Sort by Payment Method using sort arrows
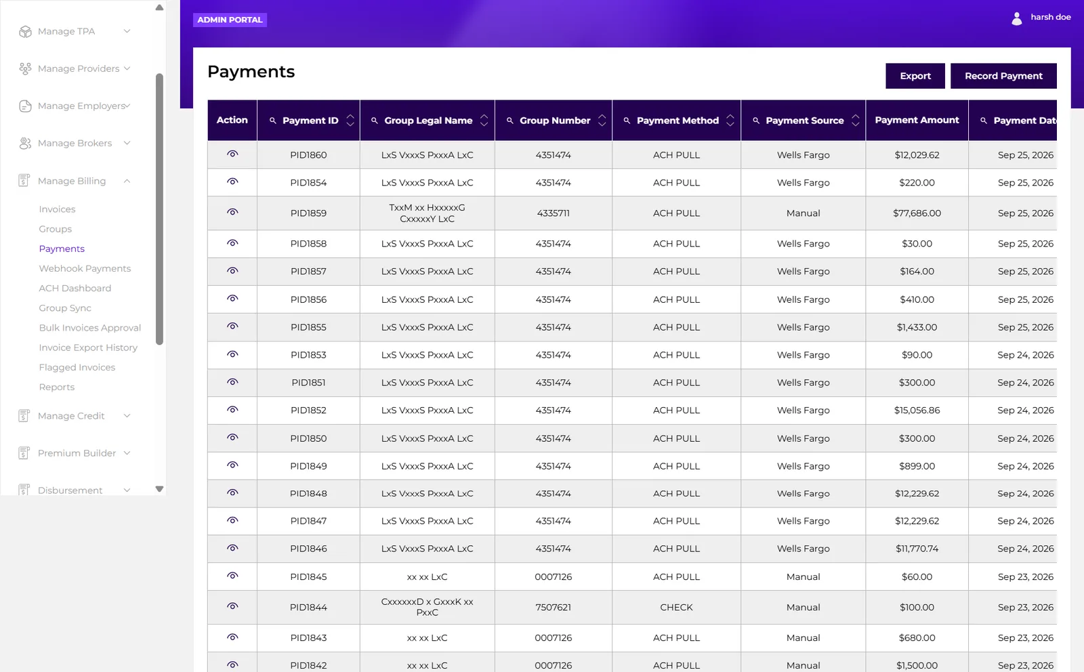The image size is (1084, 672). click(730, 120)
